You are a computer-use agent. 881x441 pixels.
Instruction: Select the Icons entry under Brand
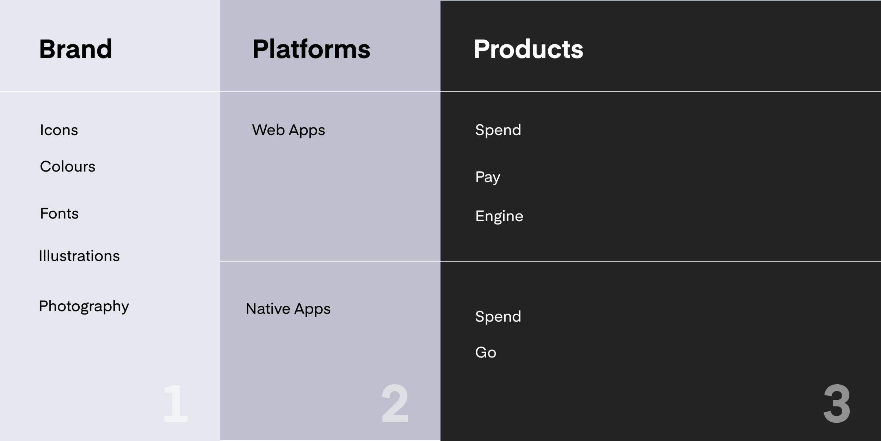pos(59,130)
